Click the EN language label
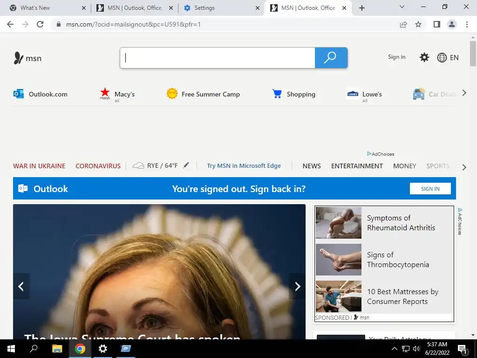The width and height of the screenshot is (477, 358). [454, 57]
